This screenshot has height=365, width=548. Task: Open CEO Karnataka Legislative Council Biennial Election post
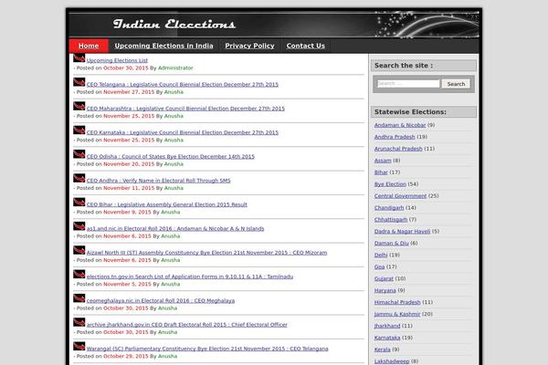pyautogui.click(x=183, y=132)
